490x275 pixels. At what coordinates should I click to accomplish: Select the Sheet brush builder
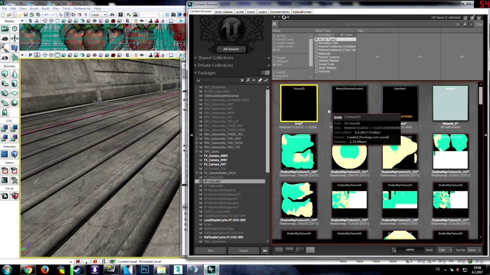click(14, 93)
